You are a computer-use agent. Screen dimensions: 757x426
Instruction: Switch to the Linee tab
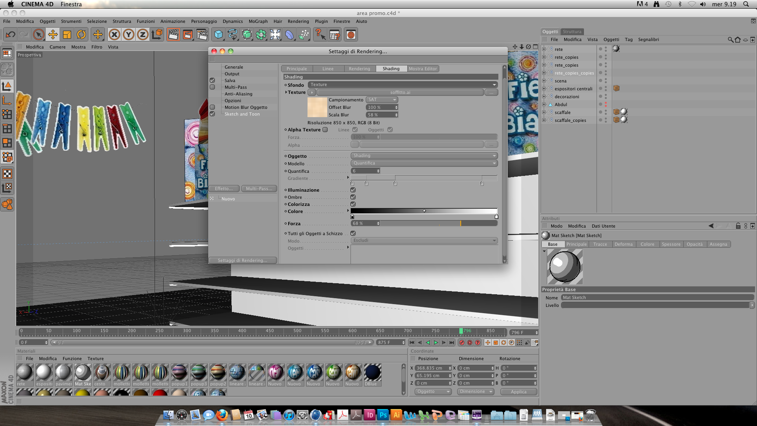[328, 69]
